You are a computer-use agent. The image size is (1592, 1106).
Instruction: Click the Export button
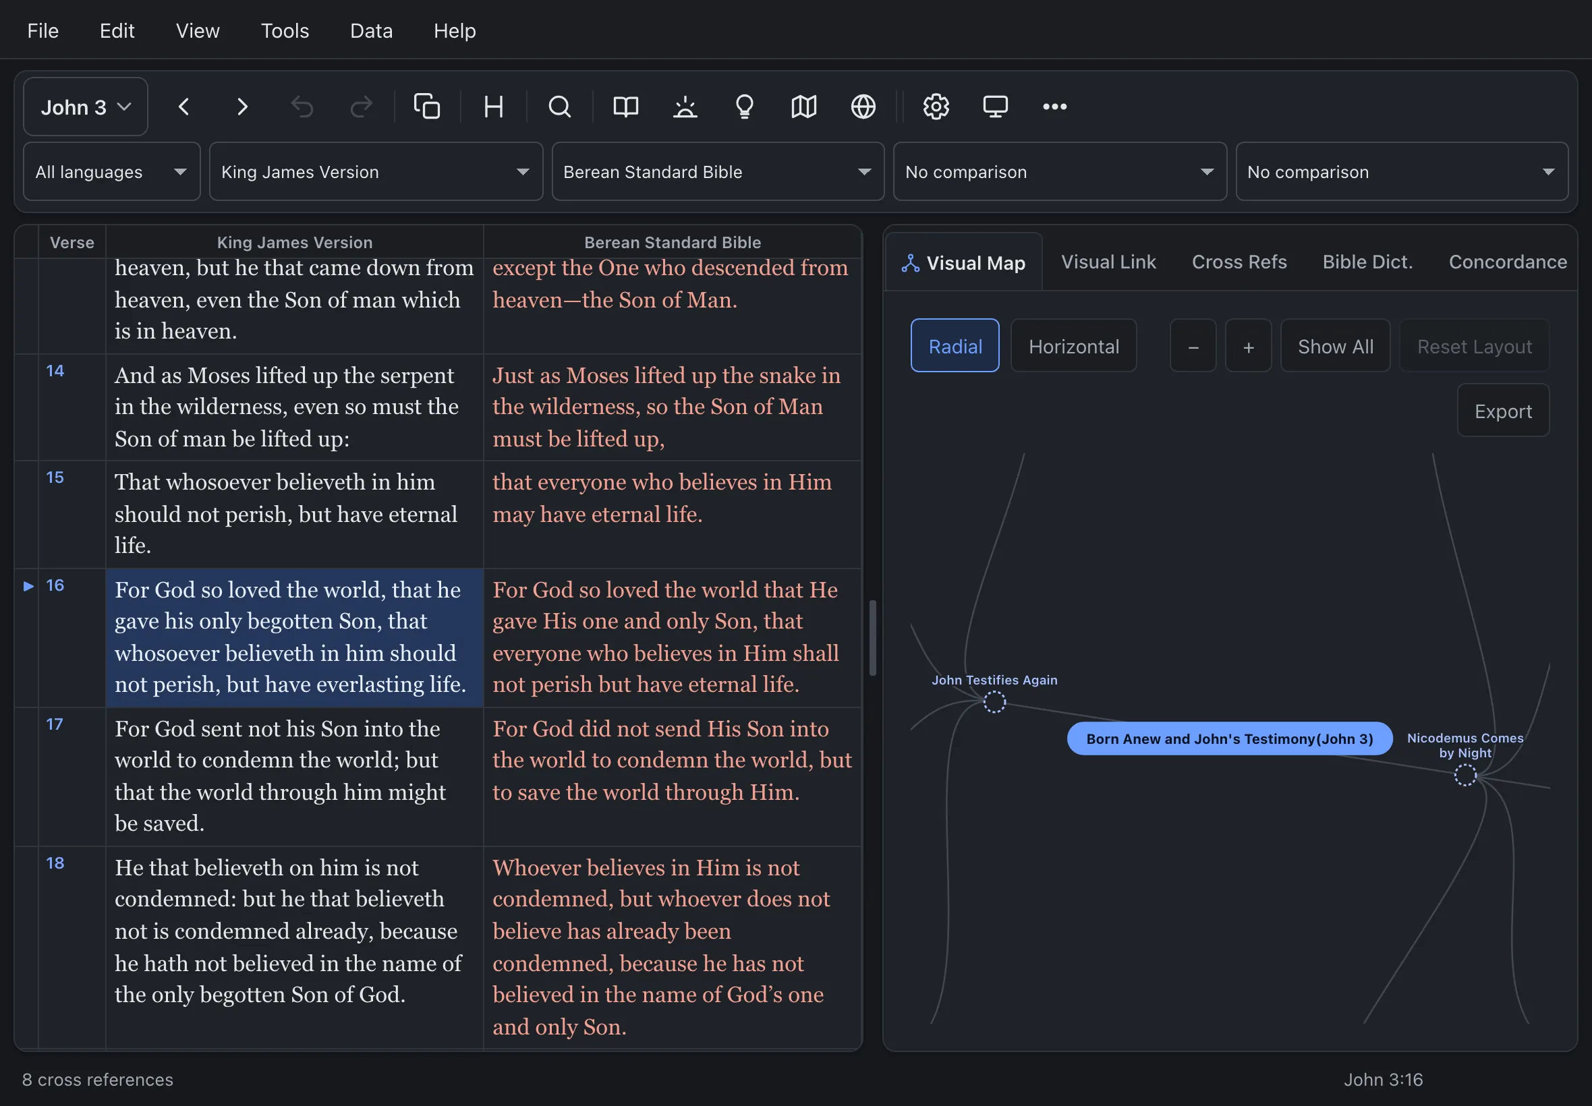click(x=1502, y=411)
